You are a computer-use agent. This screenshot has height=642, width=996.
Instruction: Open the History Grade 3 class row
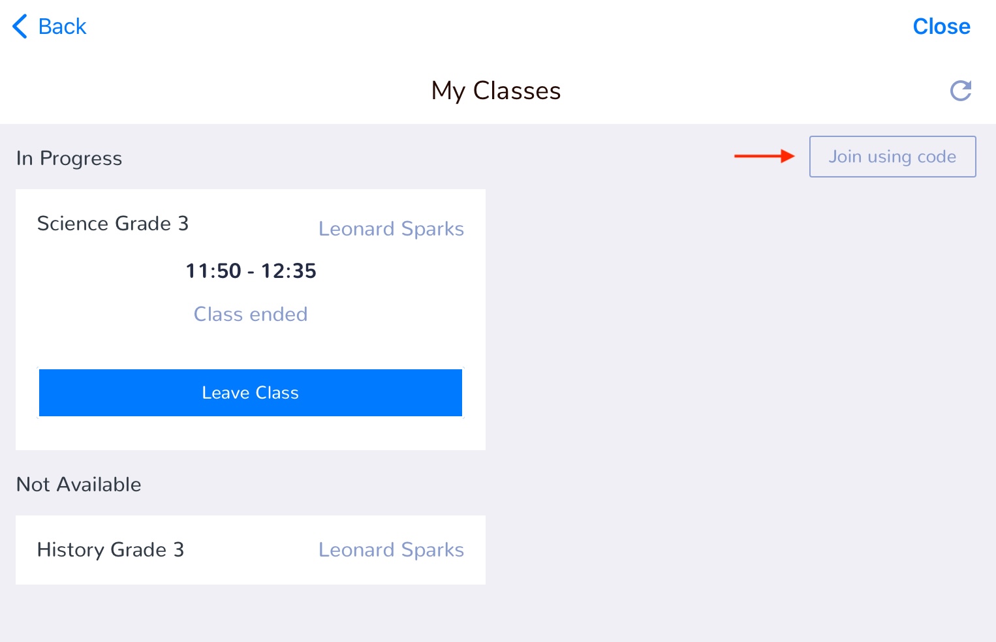(x=251, y=550)
